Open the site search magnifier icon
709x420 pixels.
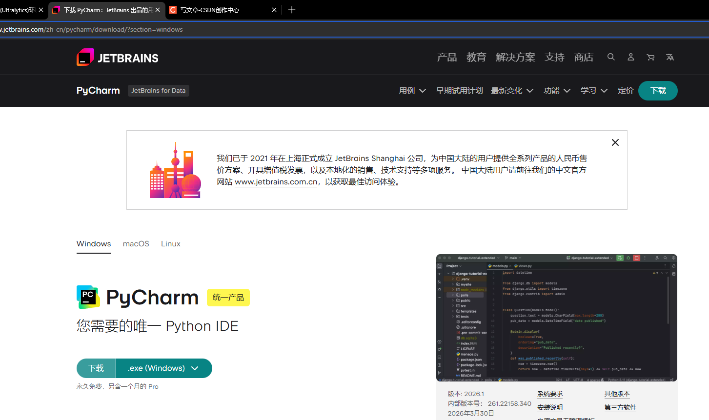click(x=611, y=57)
